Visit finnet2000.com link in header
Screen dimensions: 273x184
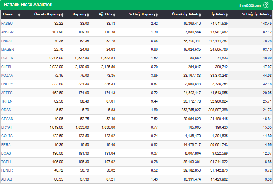tap(250, 5)
